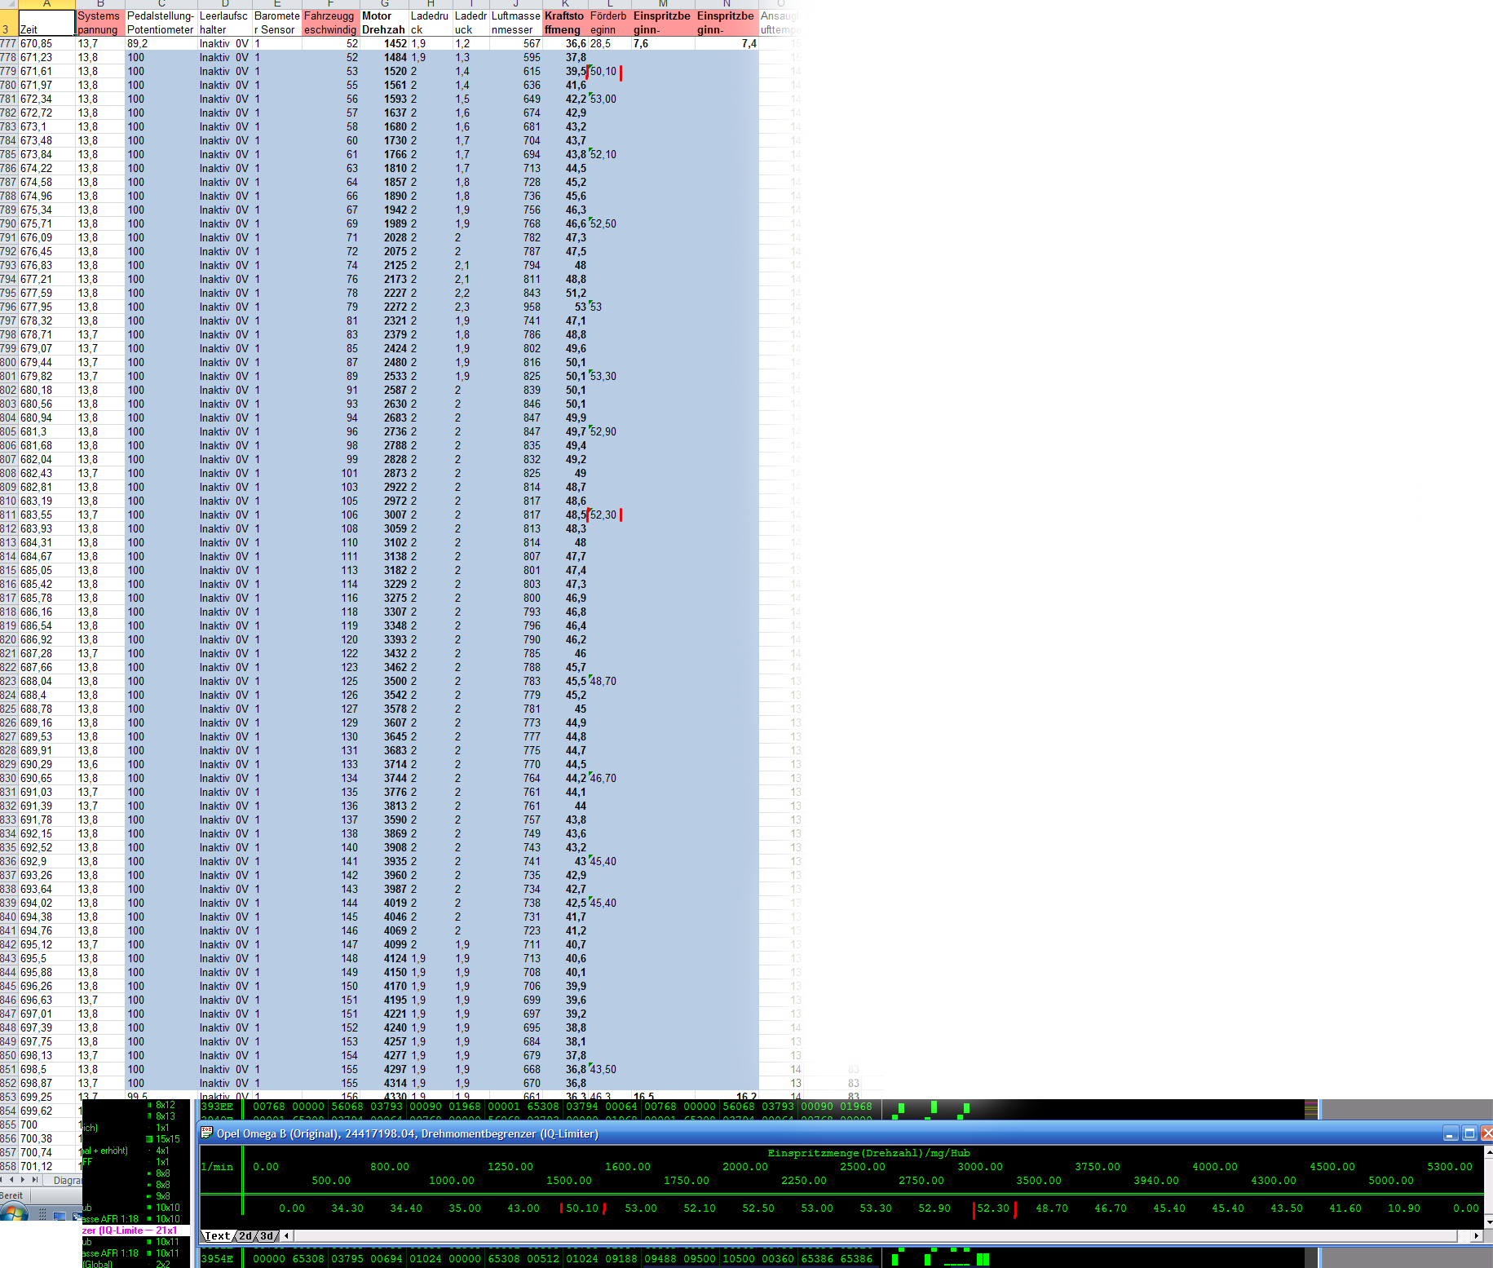The height and width of the screenshot is (1268, 1493).
Task: Click down arrow of IQ-Limiter vertical scrollbar
Action: 1489,1222
